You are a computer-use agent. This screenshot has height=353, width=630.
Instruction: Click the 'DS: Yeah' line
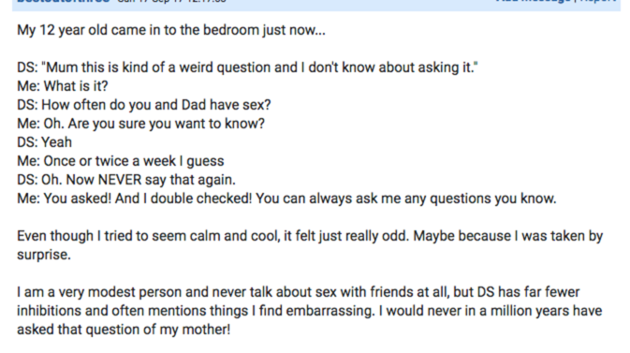tap(44, 142)
